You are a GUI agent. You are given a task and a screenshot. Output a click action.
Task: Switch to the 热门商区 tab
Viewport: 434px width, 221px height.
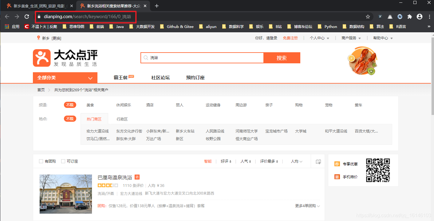94,119
